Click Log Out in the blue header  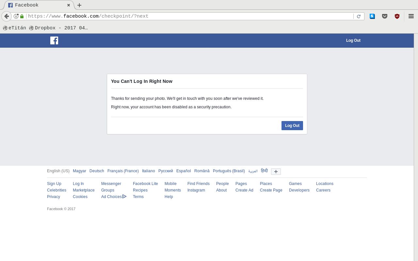353,40
